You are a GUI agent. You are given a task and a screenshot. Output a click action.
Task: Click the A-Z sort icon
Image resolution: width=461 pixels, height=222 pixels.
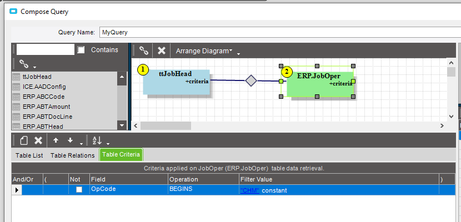(x=97, y=140)
